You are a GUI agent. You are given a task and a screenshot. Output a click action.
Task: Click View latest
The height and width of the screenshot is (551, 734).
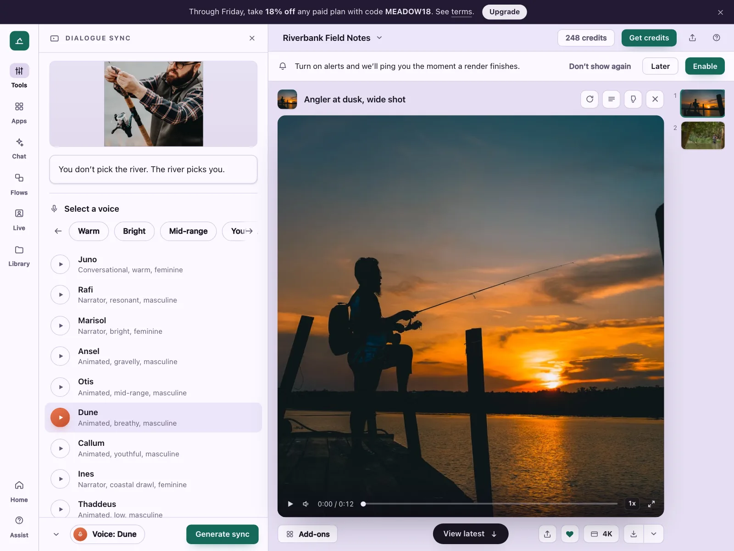[470, 534]
